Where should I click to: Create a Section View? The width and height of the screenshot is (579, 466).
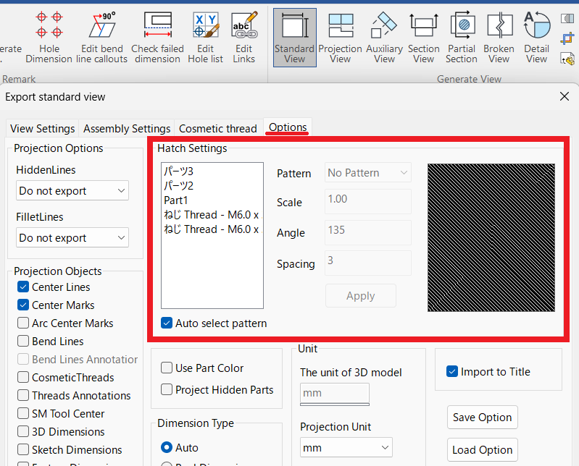click(x=423, y=37)
